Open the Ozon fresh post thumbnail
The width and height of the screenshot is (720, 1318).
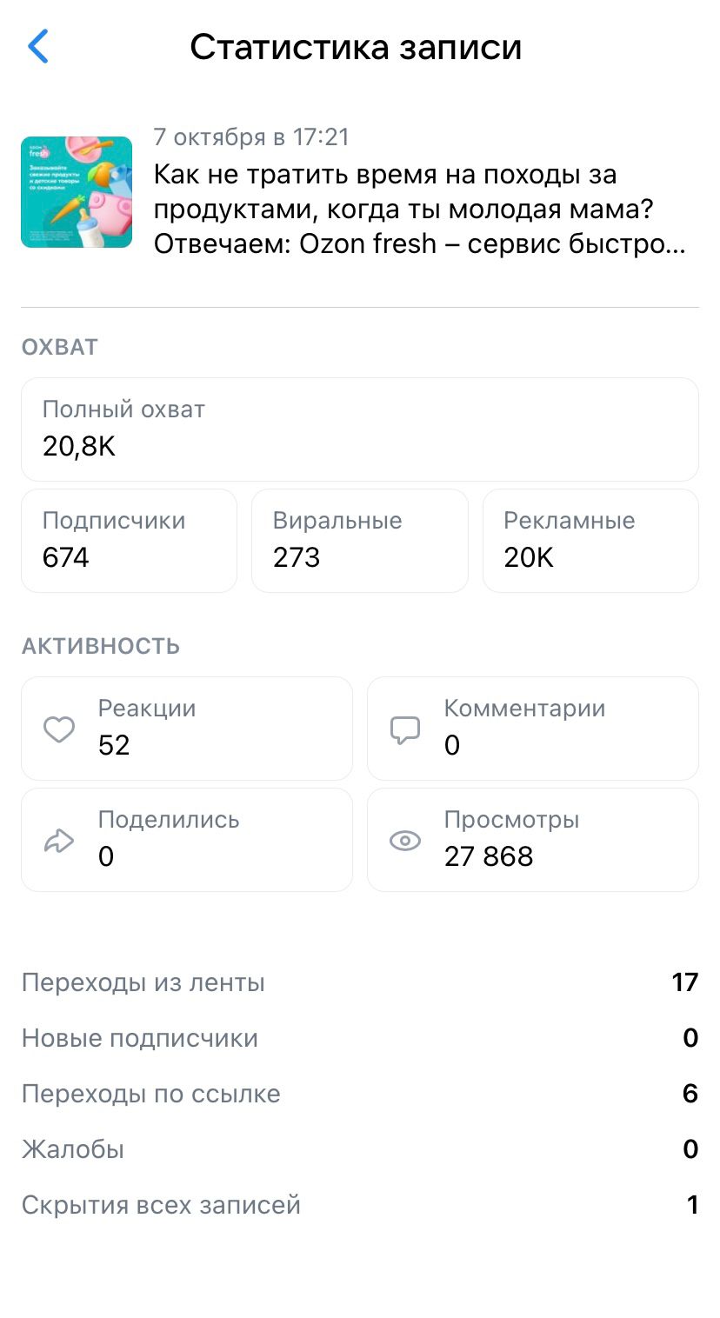(x=77, y=192)
